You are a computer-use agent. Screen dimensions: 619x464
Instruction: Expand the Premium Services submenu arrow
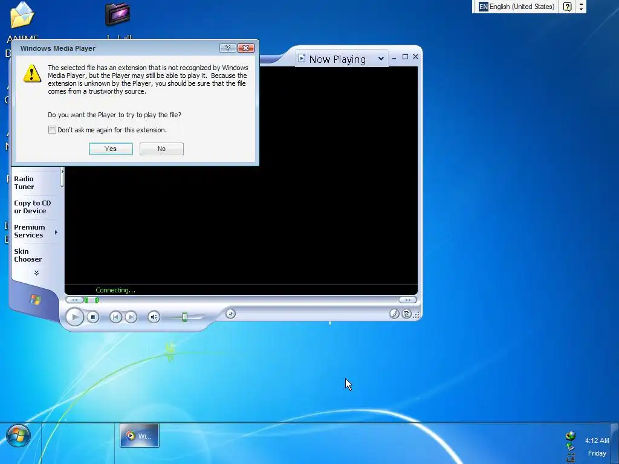point(56,232)
